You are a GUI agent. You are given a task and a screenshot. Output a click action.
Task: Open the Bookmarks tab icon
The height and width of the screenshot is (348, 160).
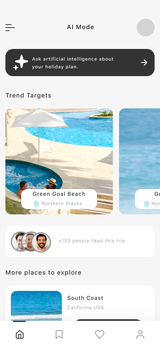tap(59, 334)
